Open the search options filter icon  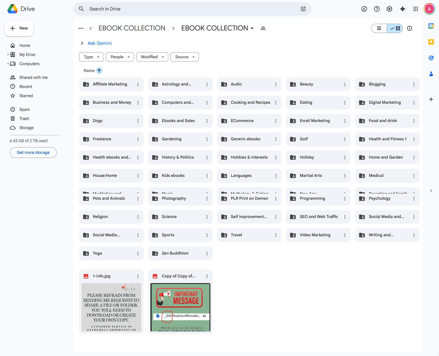click(x=303, y=9)
